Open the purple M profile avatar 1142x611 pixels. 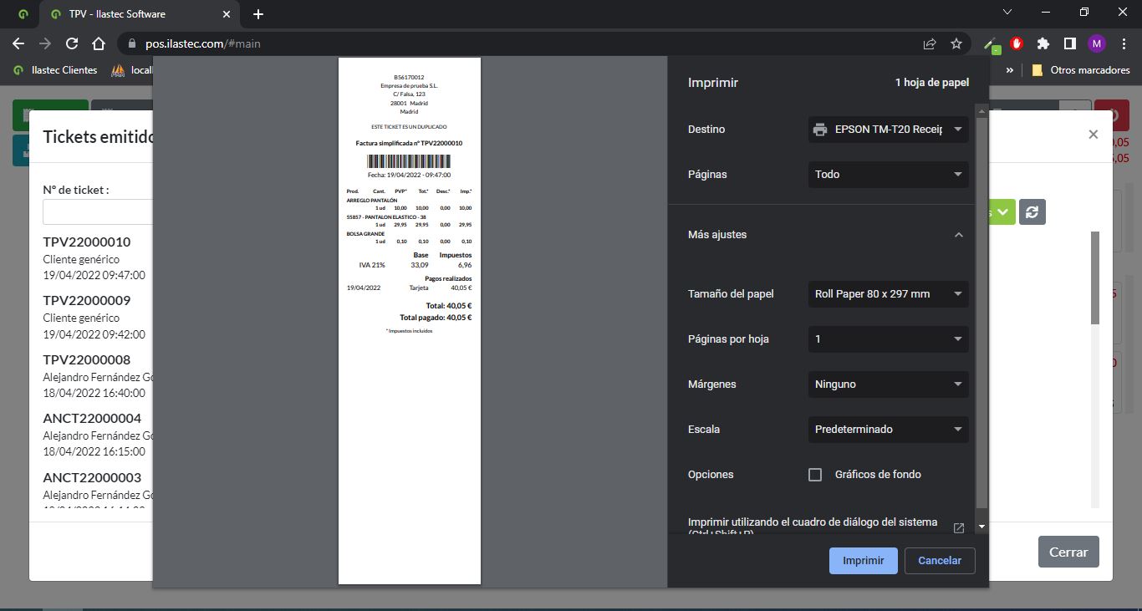click(1097, 43)
